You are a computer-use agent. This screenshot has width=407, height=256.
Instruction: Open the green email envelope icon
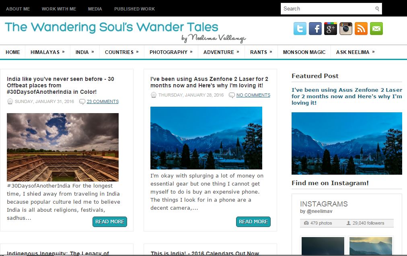click(x=376, y=29)
